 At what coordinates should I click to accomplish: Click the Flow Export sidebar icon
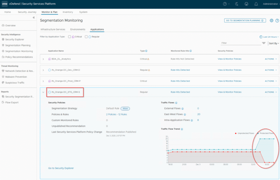pyautogui.click(x=3, y=103)
